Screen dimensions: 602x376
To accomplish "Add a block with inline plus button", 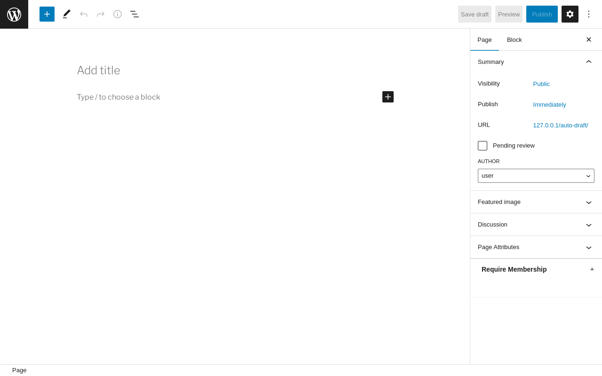I will pos(388,97).
